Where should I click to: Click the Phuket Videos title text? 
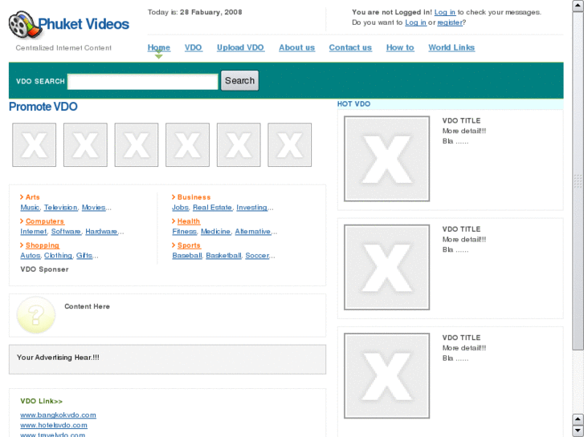[84, 24]
